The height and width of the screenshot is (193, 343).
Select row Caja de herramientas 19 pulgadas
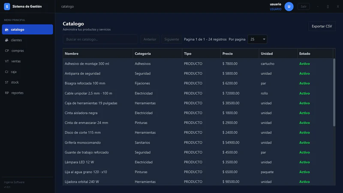pyautogui.click(x=198, y=103)
